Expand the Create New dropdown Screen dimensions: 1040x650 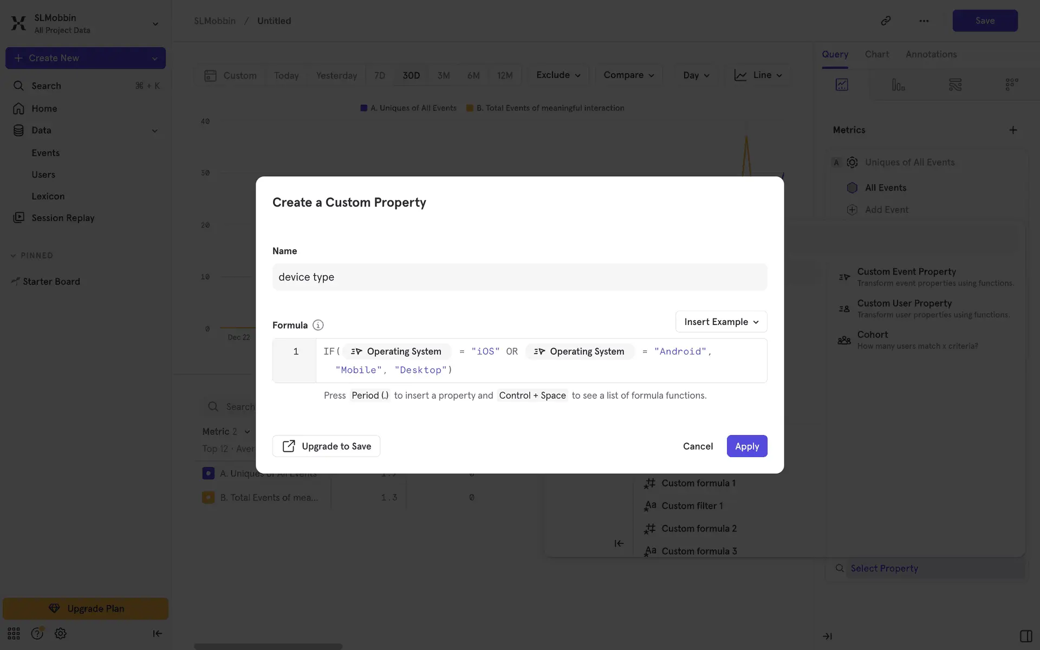154,58
